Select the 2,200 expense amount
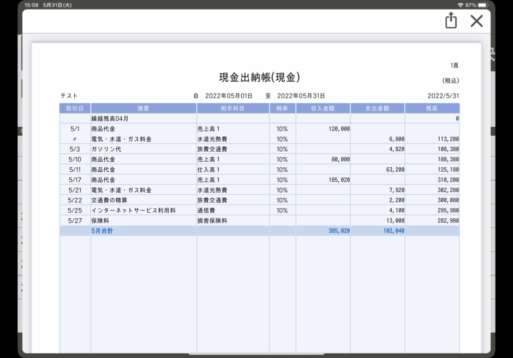 click(x=397, y=200)
